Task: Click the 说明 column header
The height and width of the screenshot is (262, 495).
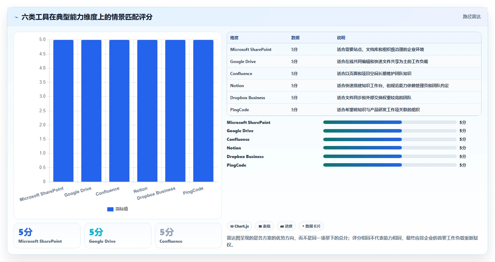Action: (341, 38)
